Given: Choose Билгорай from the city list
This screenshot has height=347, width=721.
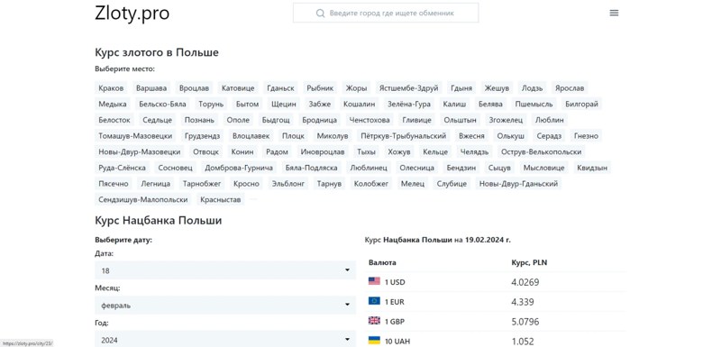Looking at the screenshot, I should pos(581,104).
